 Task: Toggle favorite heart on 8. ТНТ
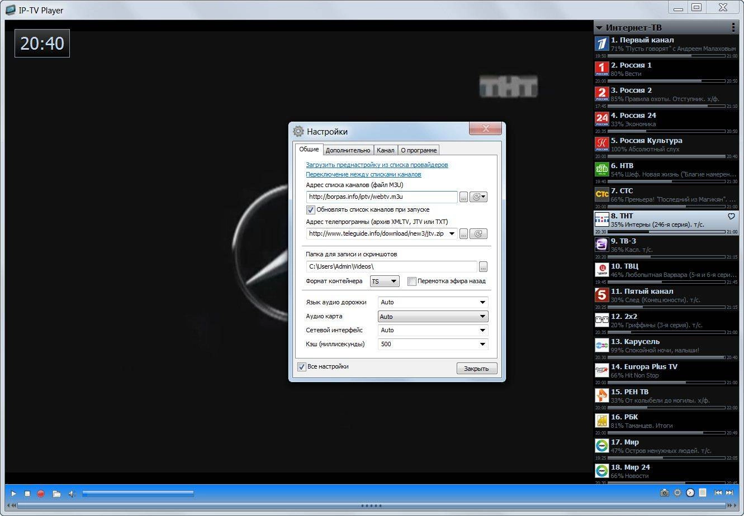pyautogui.click(x=731, y=216)
